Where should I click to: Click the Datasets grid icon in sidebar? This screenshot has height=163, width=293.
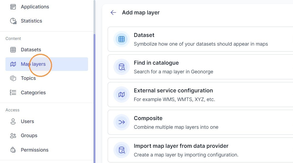(x=13, y=50)
